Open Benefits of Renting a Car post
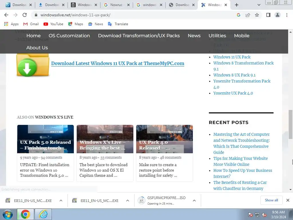 pos(240,185)
